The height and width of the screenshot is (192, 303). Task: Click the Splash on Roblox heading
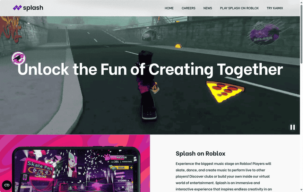(200, 154)
